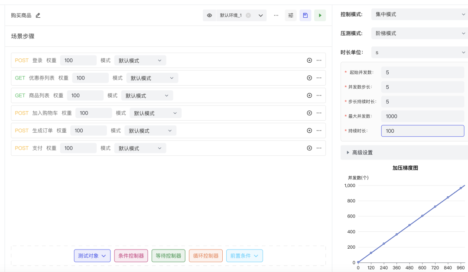Open the 控制模式 dropdown showing 集中模式
This screenshot has width=468, height=272.
418,14
